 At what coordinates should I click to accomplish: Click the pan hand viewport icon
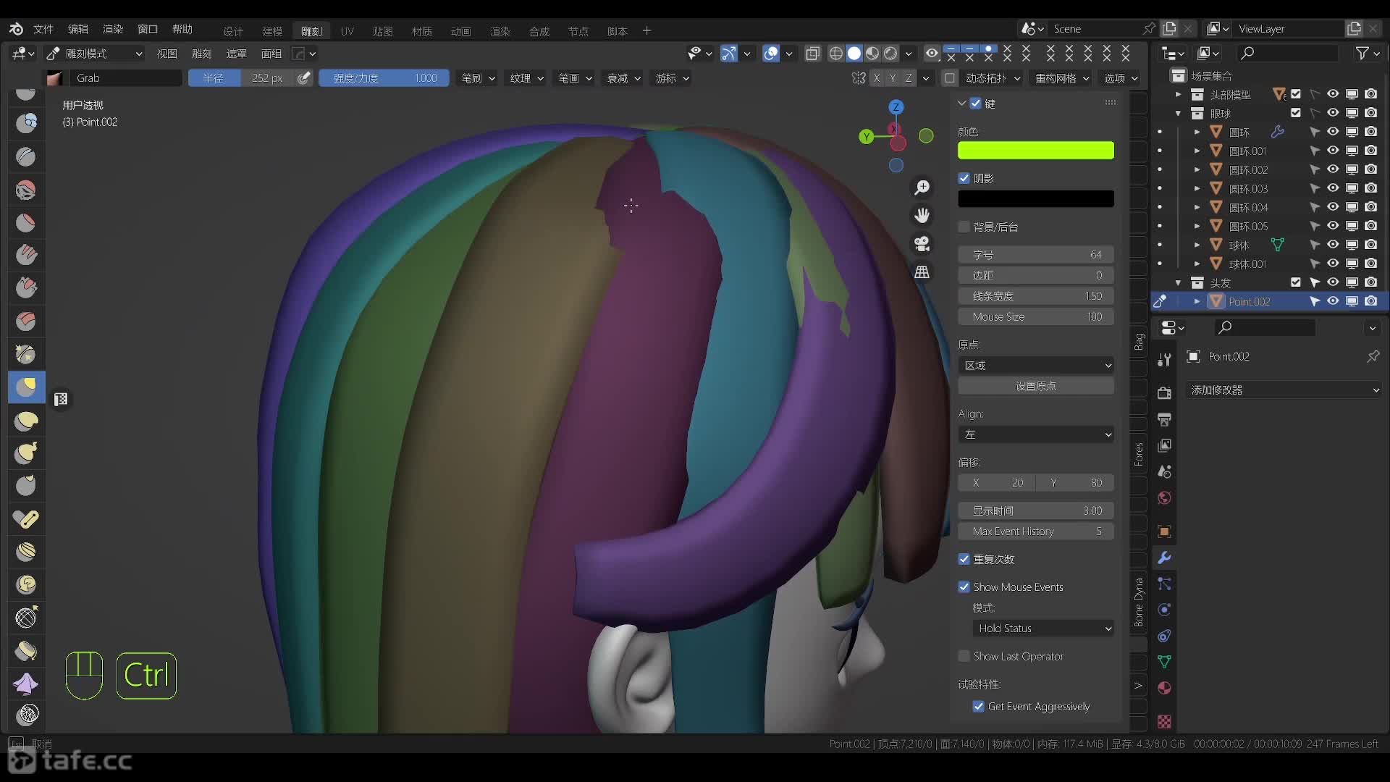(x=922, y=216)
